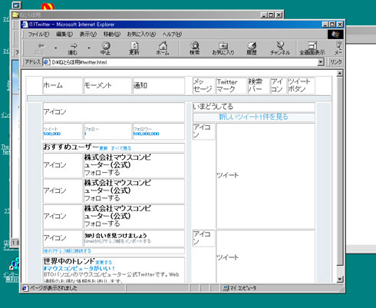376x308 pixels.
Task: Open the ヘルプ(H) menu
Action: 172,35
